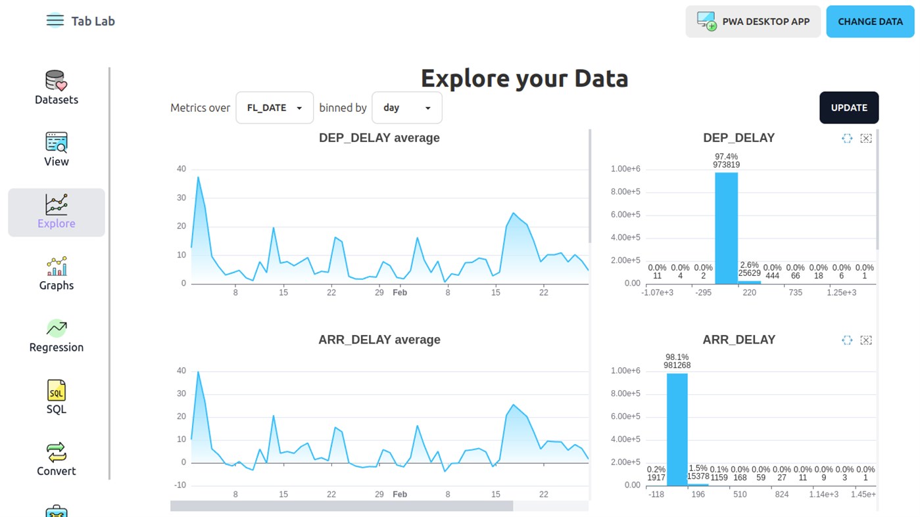Click the CHANGE DATA button
Screen dimensions: 920x517
pyautogui.click(x=870, y=22)
